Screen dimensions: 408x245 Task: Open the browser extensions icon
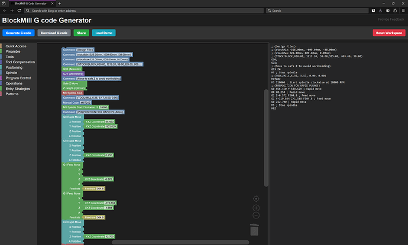coord(395,11)
